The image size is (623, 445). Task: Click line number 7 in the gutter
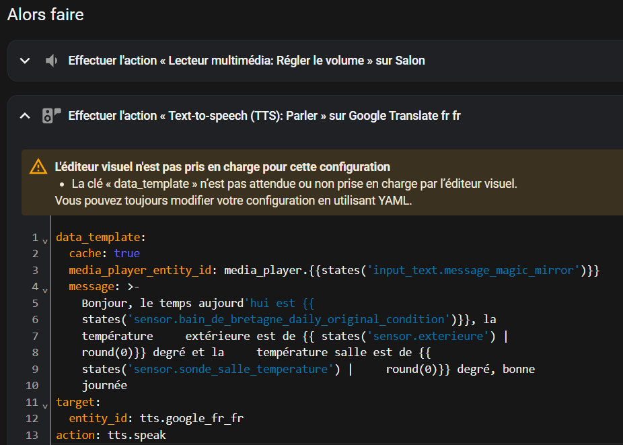[x=36, y=336]
